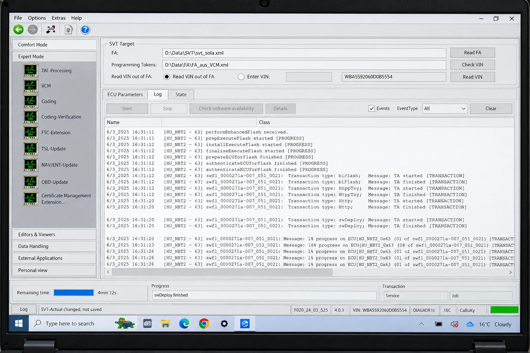Select the VCM icon
Viewport: 530px width, 353px height.
[31, 86]
